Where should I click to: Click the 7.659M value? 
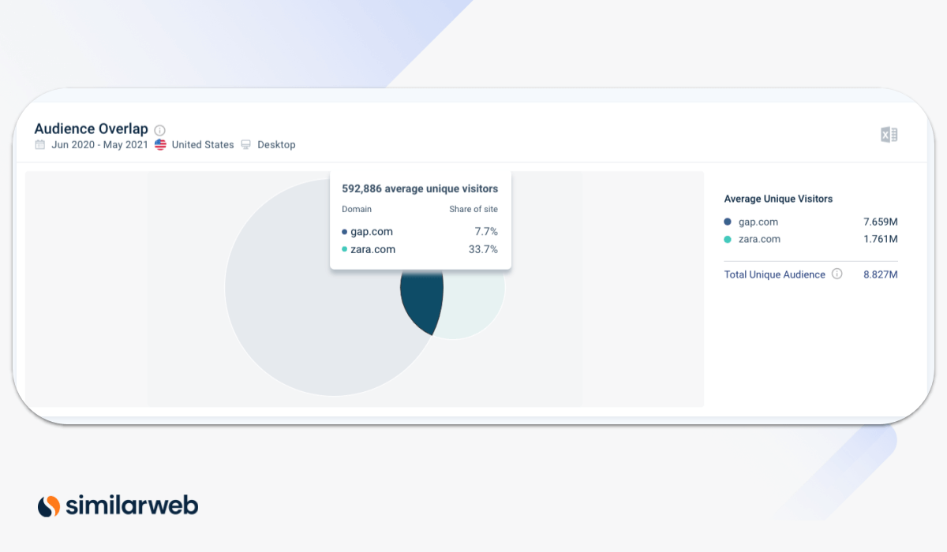pyautogui.click(x=881, y=222)
